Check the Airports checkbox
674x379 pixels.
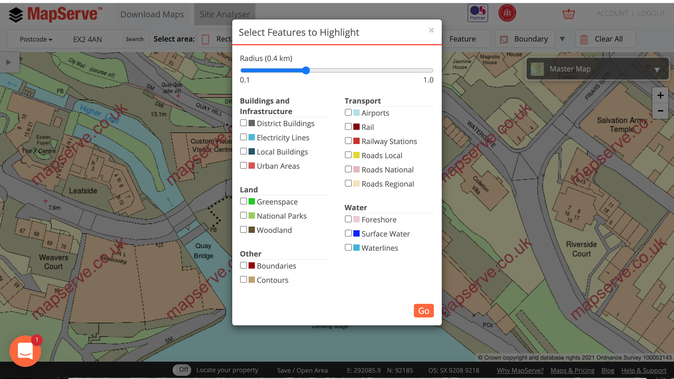tap(348, 112)
